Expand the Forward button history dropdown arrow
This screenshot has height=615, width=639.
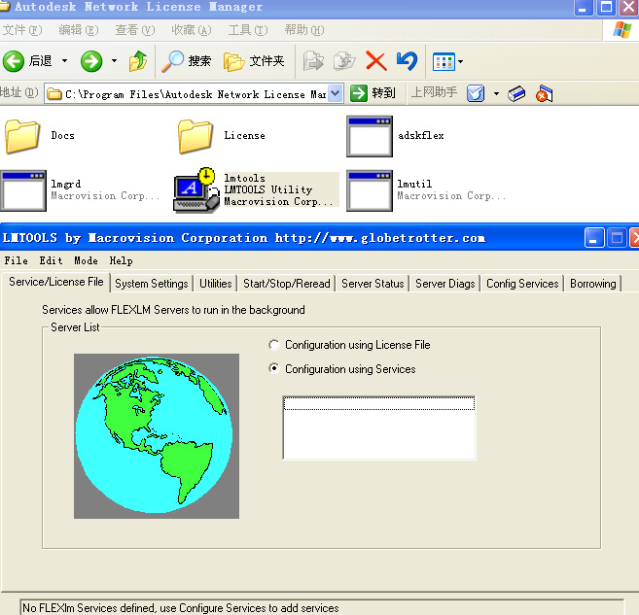tap(114, 61)
